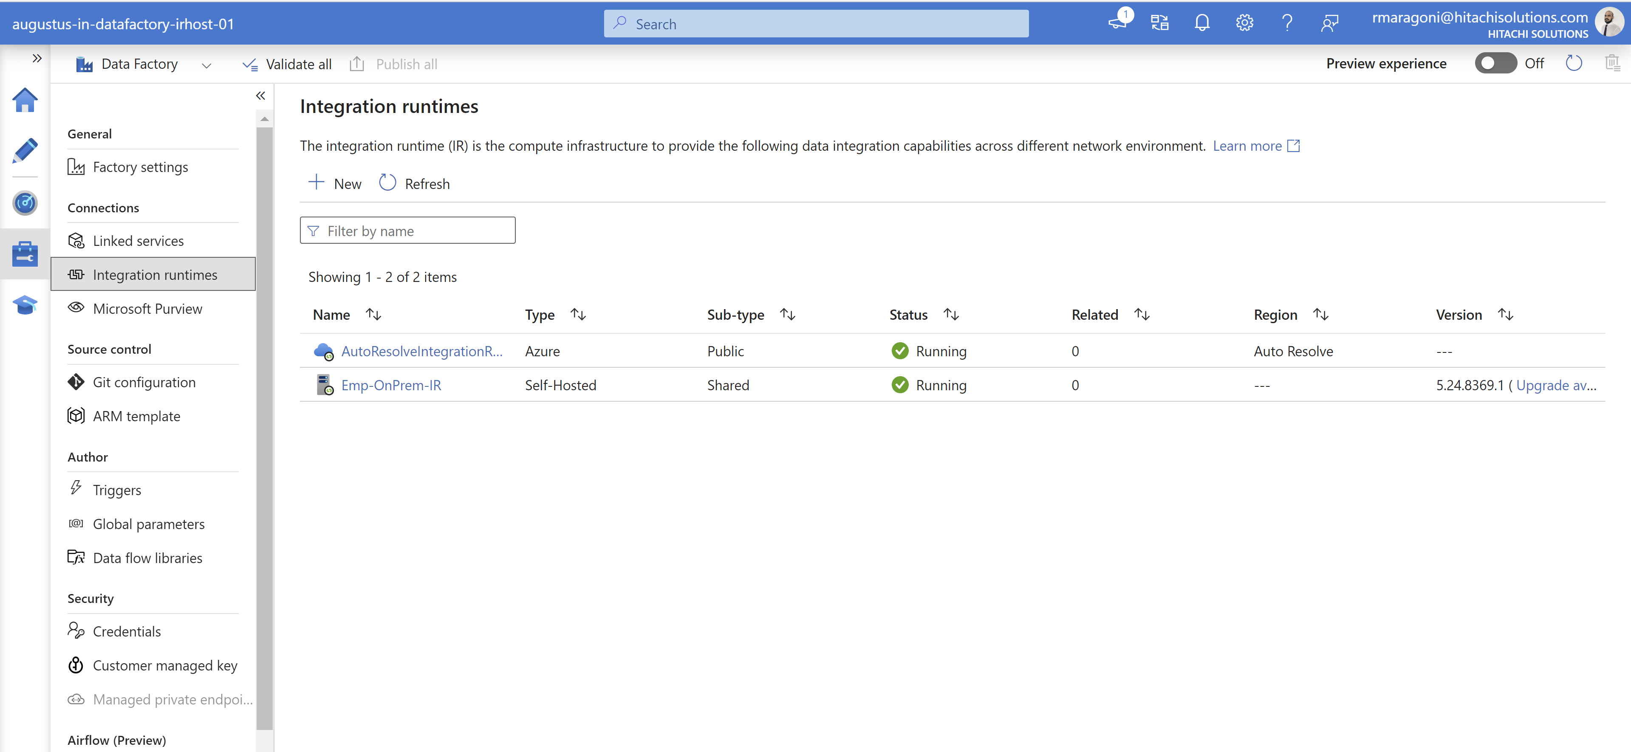Open the Learning center graduation cap icon
The height and width of the screenshot is (752, 1631).
[x=25, y=305]
